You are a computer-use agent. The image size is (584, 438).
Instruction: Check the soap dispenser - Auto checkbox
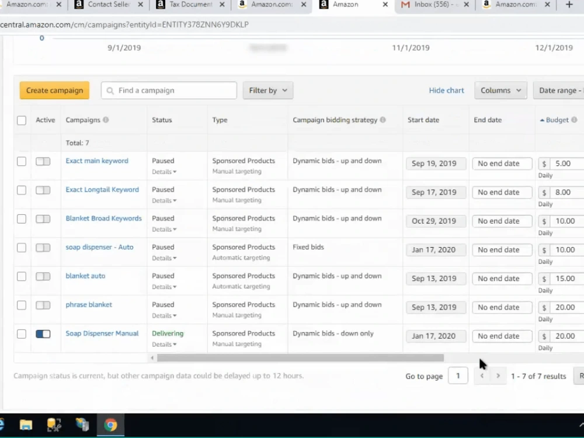[x=22, y=248]
